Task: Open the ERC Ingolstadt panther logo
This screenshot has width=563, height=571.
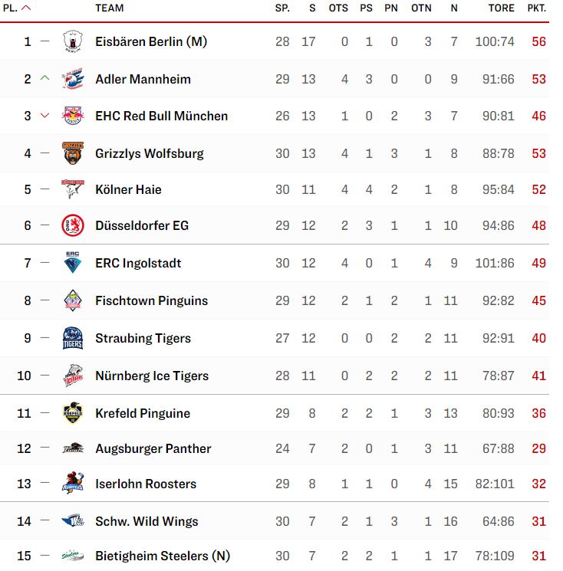Action: click(73, 263)
